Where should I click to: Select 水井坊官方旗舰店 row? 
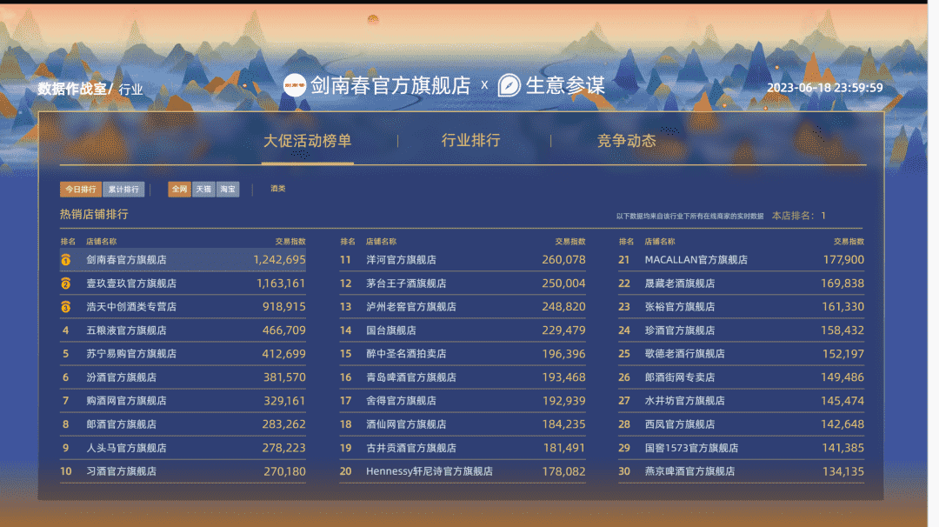[742, 401]
